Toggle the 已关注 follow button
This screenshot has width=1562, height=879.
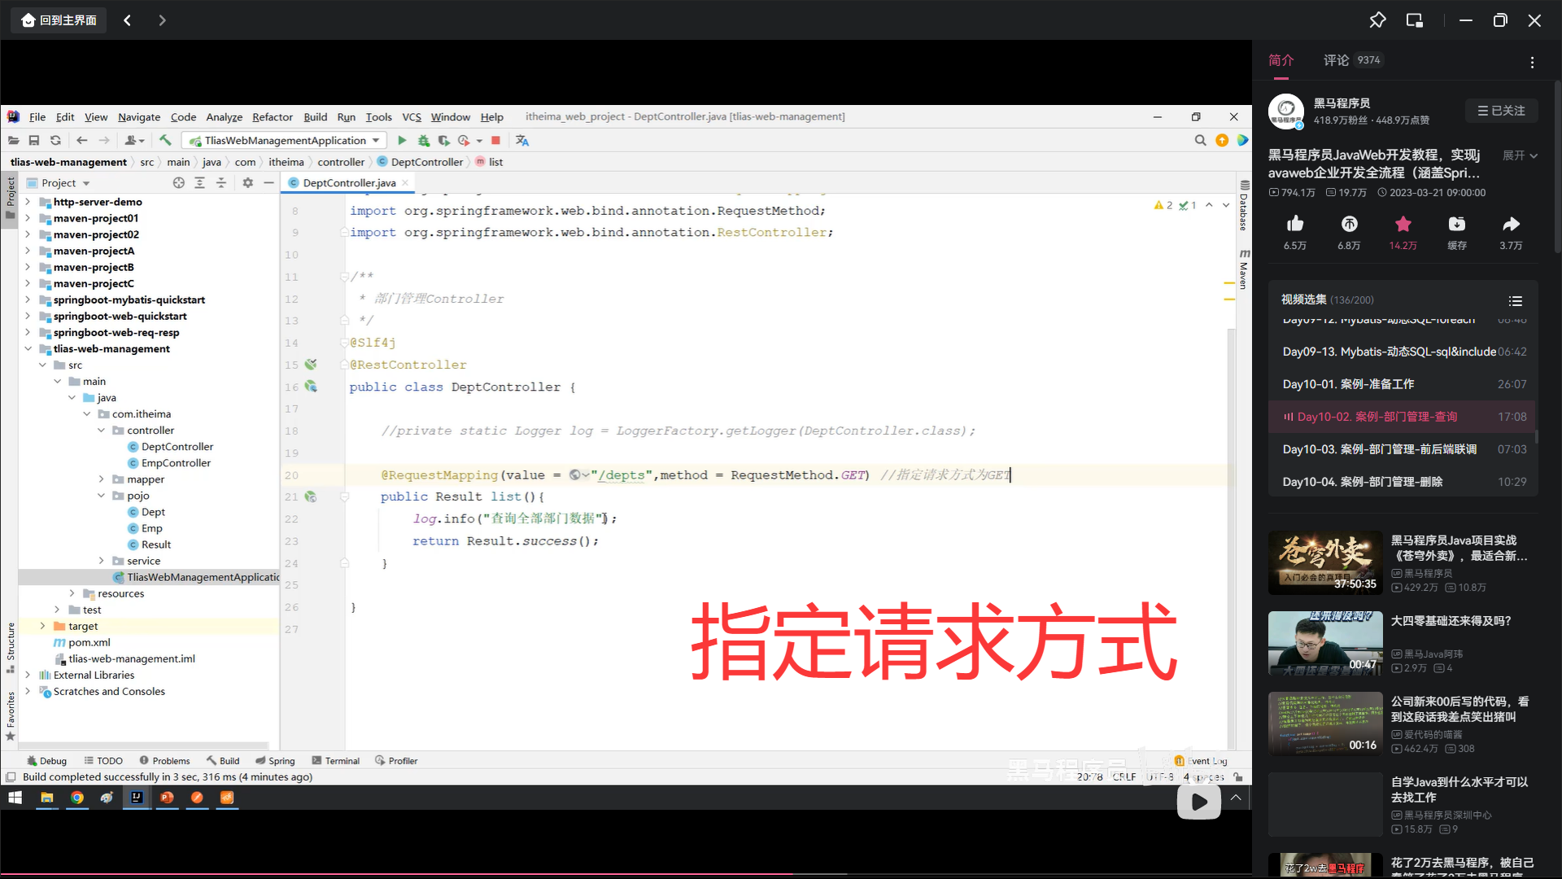point(1501,111)
